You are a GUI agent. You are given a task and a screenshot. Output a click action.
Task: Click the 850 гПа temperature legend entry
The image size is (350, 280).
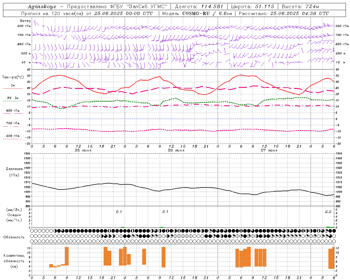coord(13,111)
